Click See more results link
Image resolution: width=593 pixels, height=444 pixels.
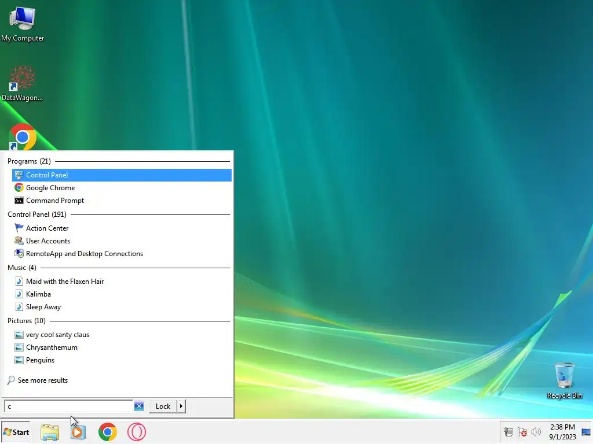click(x=43, y=380)
